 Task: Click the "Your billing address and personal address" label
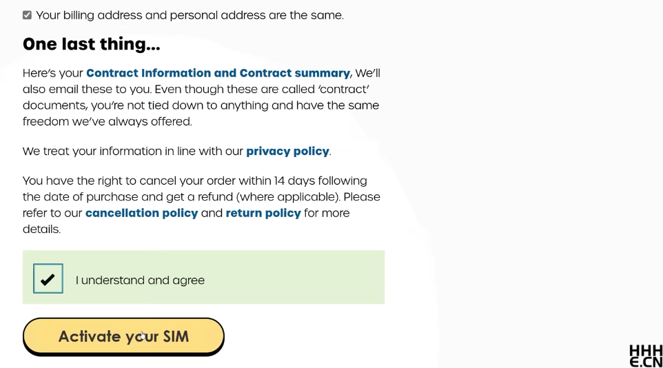pyautogui.click(x=190, y=15)
